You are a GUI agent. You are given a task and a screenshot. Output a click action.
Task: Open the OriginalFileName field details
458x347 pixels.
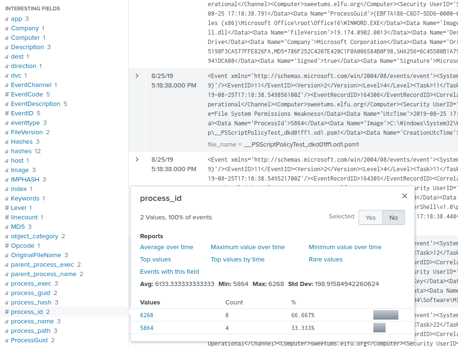[36, 255]
